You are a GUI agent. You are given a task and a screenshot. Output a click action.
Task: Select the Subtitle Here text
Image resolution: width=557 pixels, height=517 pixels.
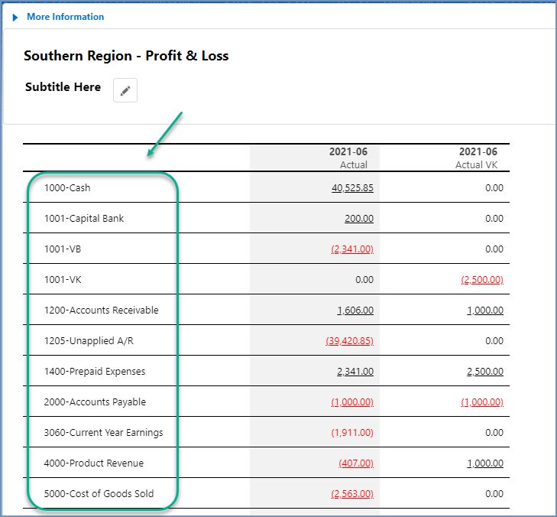pyautogui.click(x=63, y=86)
